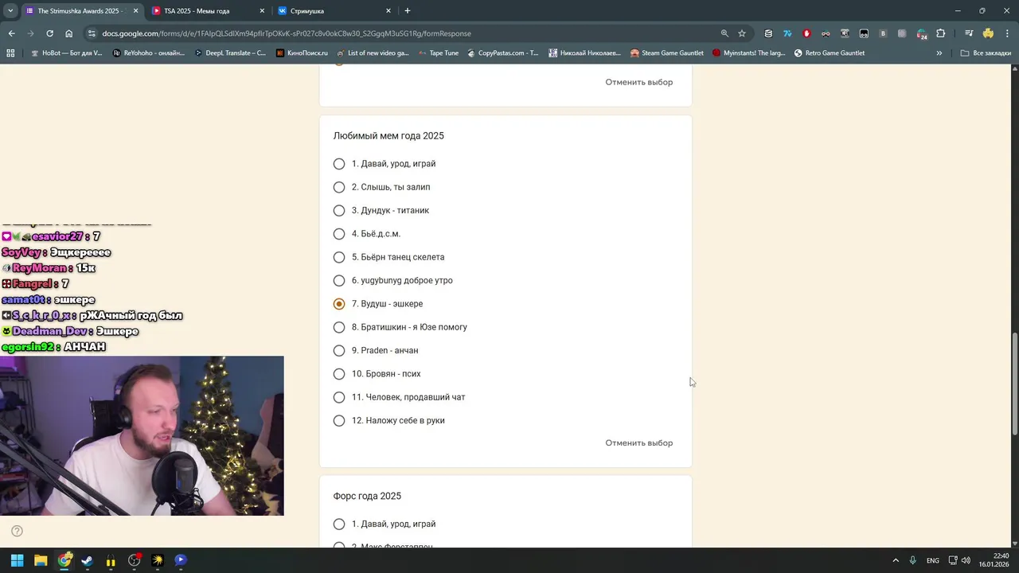This screenshot has width=1019, height=573.
Task: Clear selection with Отменить выбор under мем года
Action: pos(638,443)
